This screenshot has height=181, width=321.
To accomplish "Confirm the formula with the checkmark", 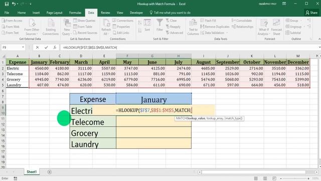I will (46, 47).
